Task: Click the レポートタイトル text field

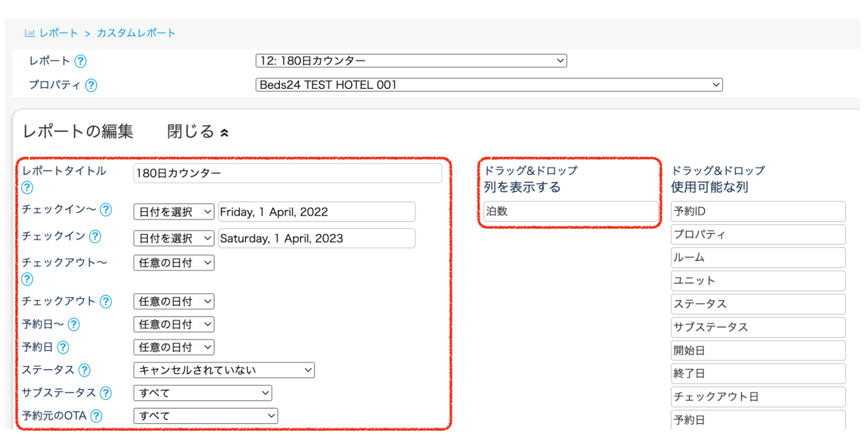Action: (x=287, y=174)
